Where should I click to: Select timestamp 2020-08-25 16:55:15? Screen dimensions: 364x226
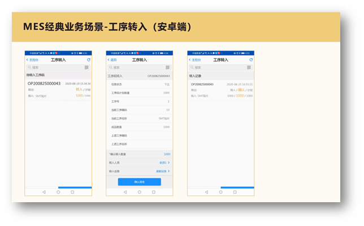240,84
